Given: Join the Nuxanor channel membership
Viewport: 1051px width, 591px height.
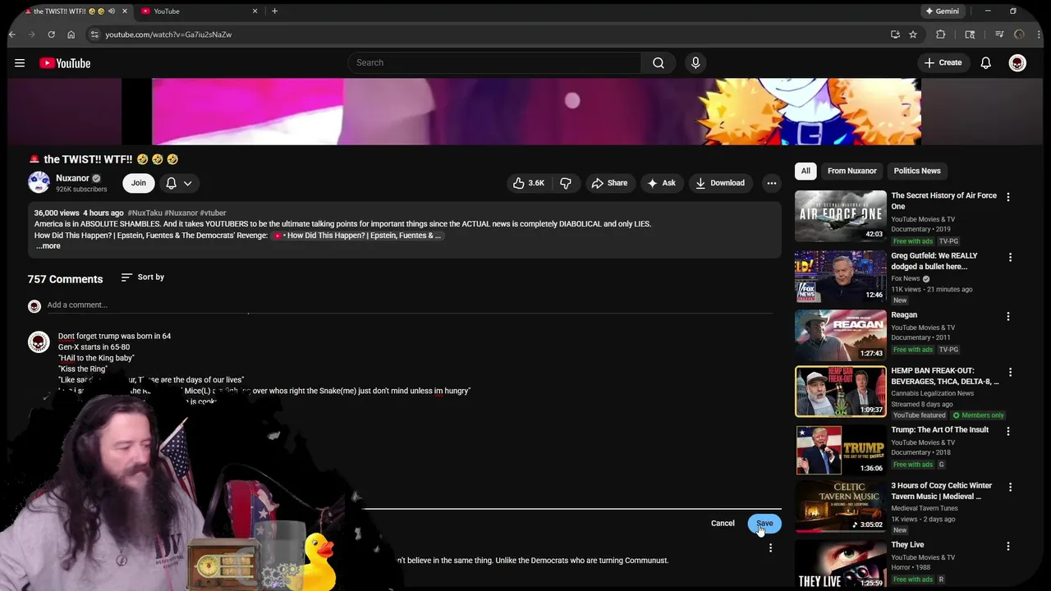Looking at the screenshot, I should pyautogui.click(x=139, y=183).
